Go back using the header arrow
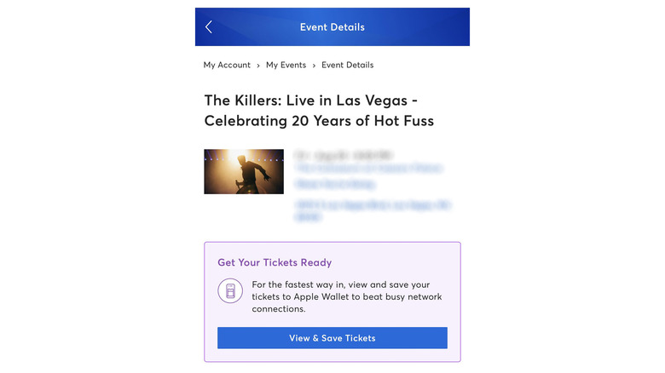The width and height of the screenshot is (665, 373). pyautogui.click(x=209, y=27)
